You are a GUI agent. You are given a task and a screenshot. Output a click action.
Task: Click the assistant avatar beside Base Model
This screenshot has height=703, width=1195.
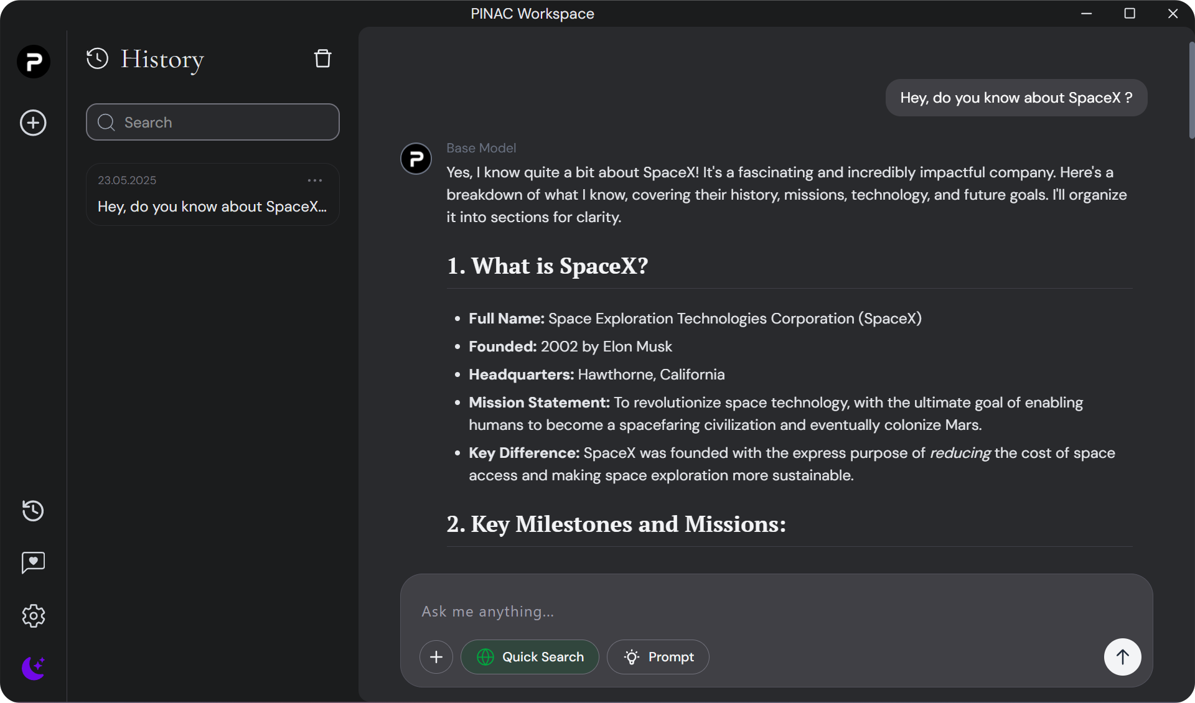[x=416, y=159]
